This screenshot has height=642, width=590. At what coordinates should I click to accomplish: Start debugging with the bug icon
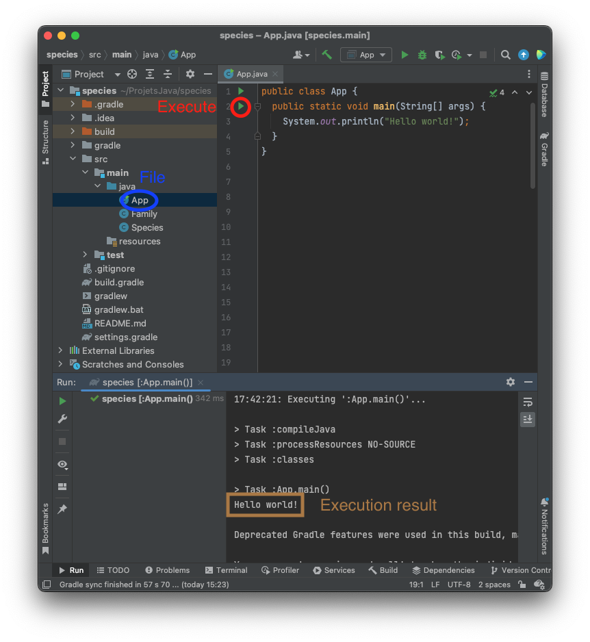(422, 55)
